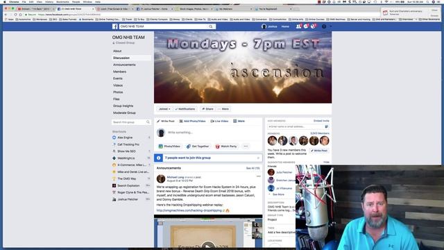Open Members in the group sidebar

tap(119, 72)
